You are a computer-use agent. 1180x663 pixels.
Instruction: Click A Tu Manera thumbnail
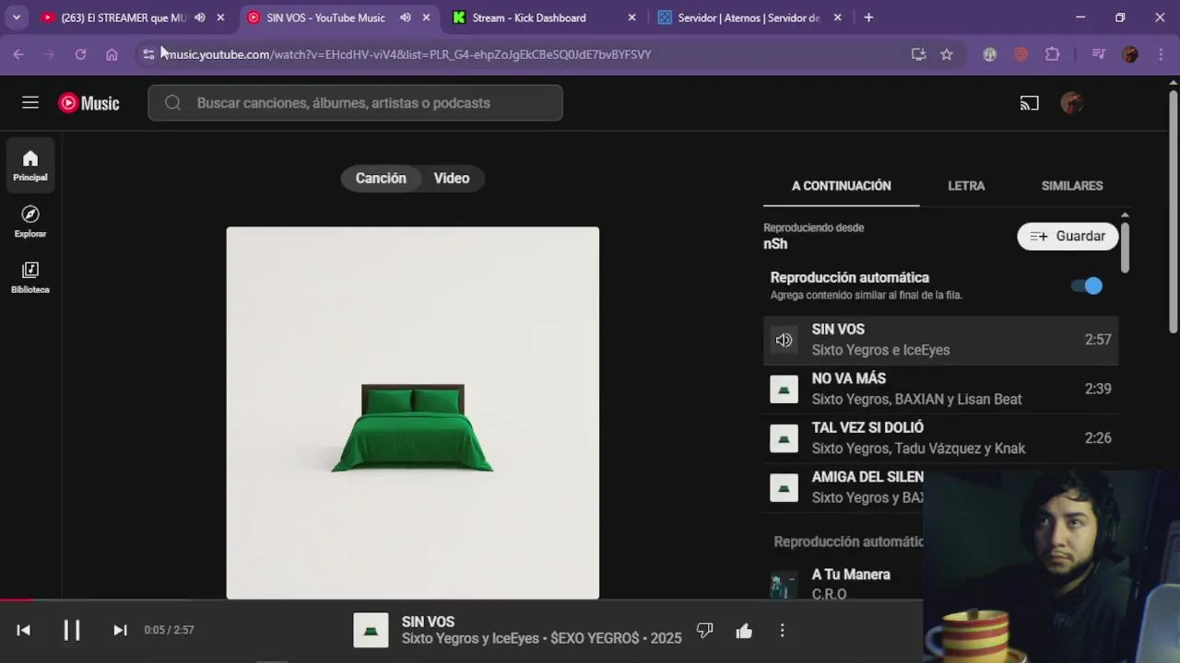click(784, 584)
